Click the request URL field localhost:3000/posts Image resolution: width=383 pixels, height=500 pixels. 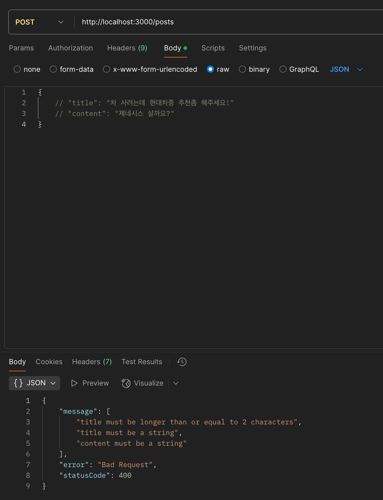point(128,22)
